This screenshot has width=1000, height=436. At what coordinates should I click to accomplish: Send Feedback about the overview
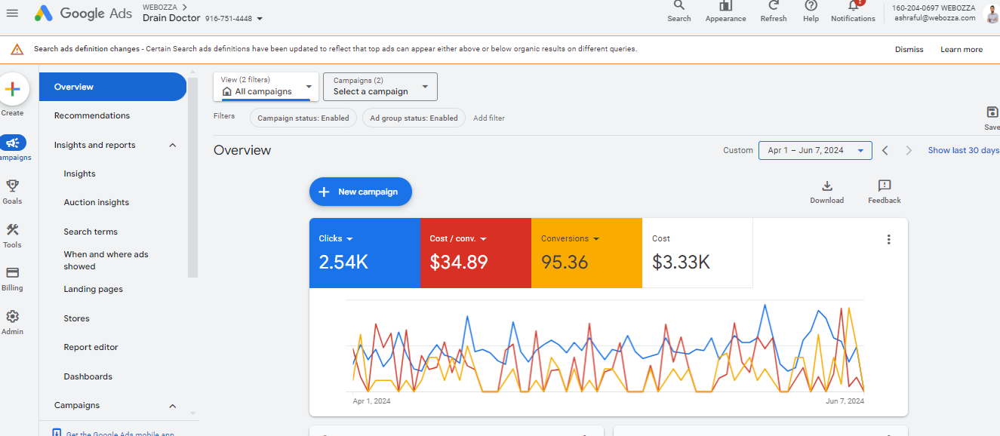click(884, 191)
